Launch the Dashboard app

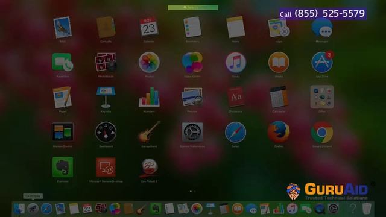click(x=106, y=132)
